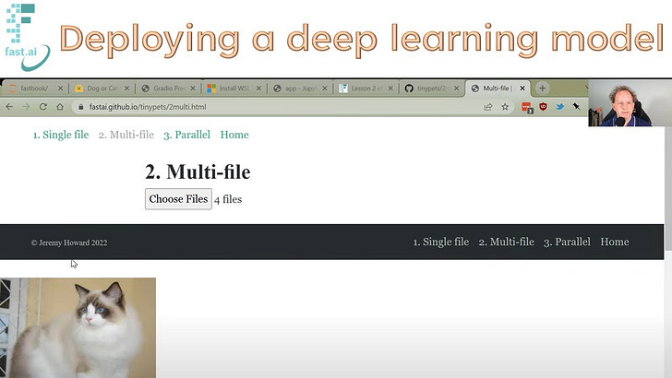Open '2. Multi-file' in the footer
This screenshot has width=672, height=378.
506,242
